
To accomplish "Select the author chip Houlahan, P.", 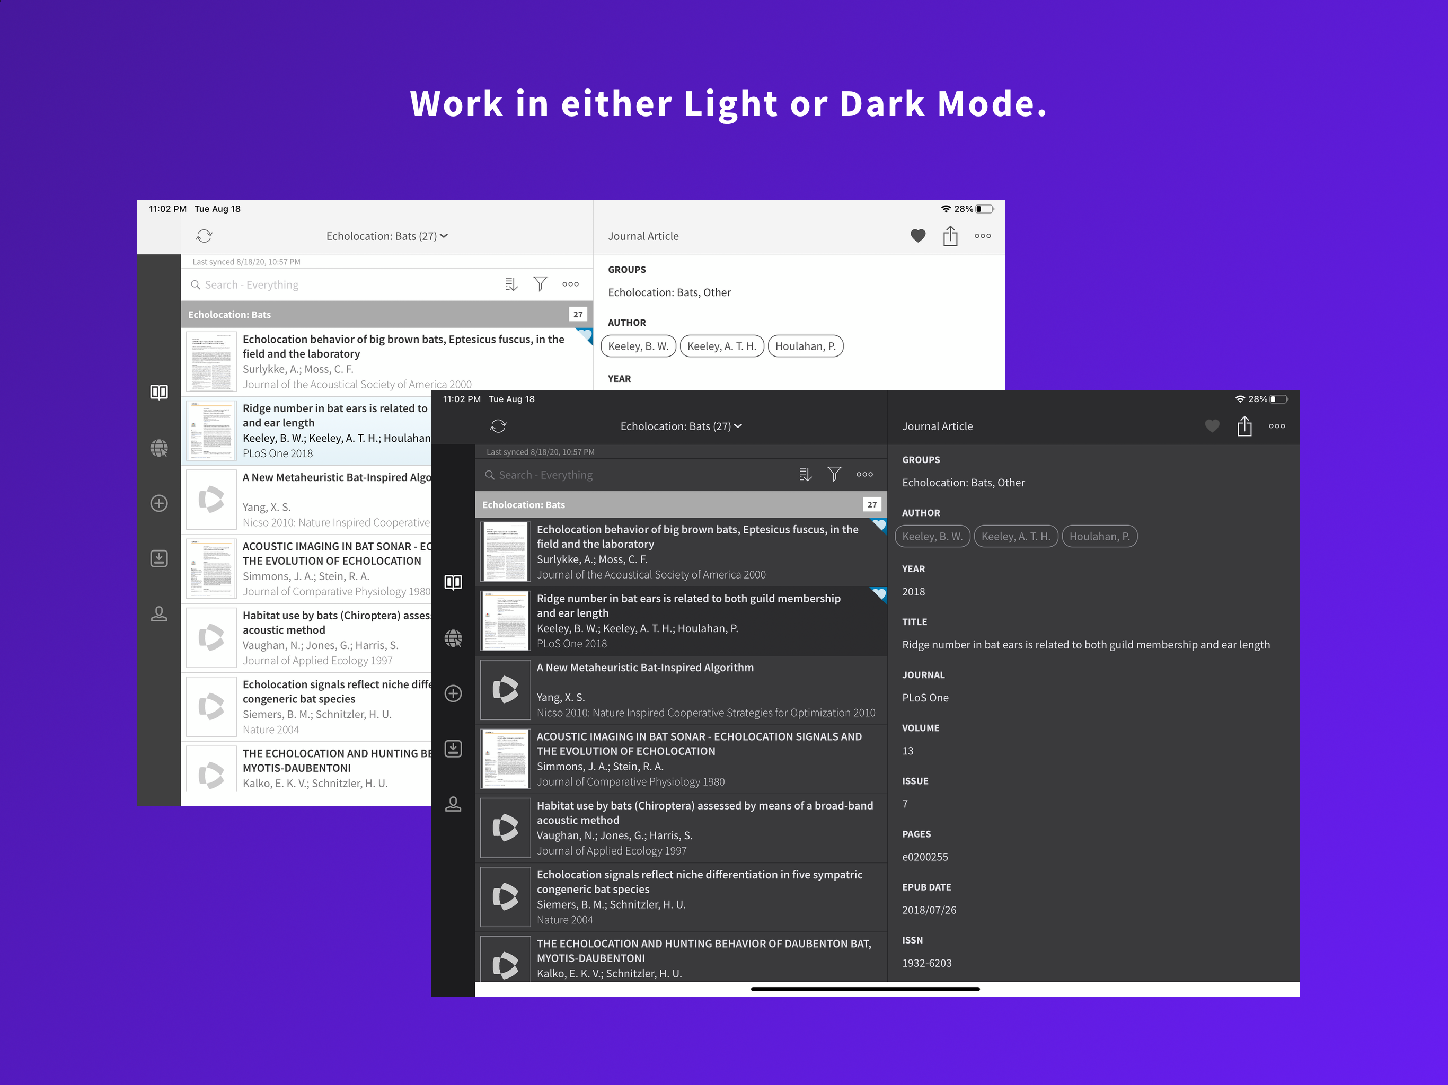I will click(1100, 536).
